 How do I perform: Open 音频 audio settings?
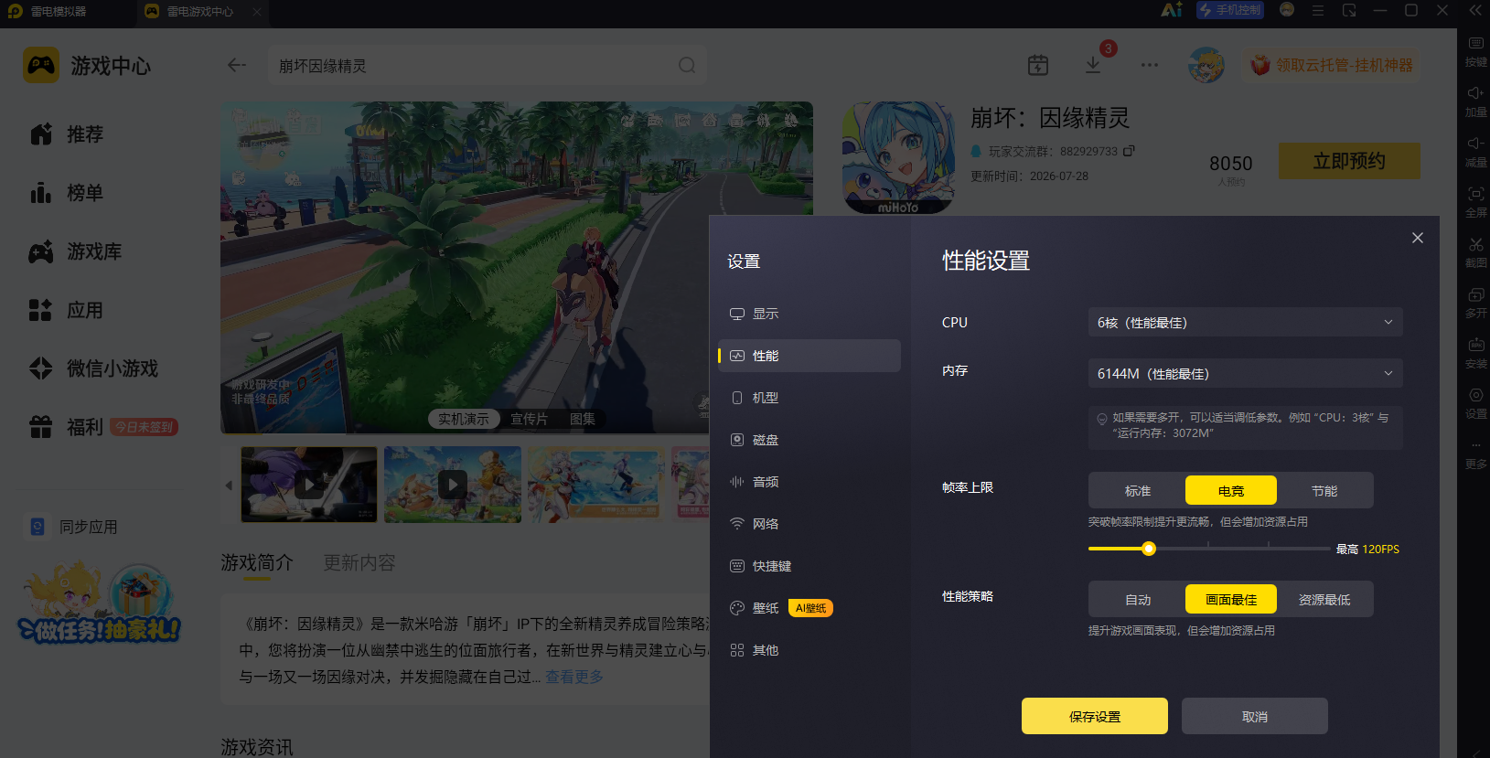click(809, 482)
